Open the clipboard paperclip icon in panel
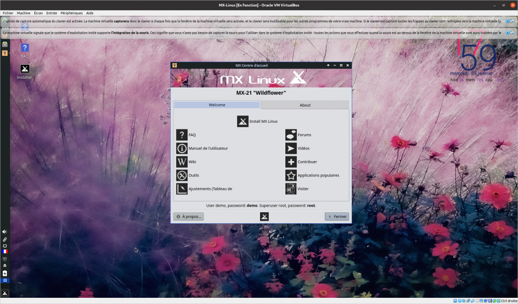This screenshot has width=518, height=304. [5, 239]
